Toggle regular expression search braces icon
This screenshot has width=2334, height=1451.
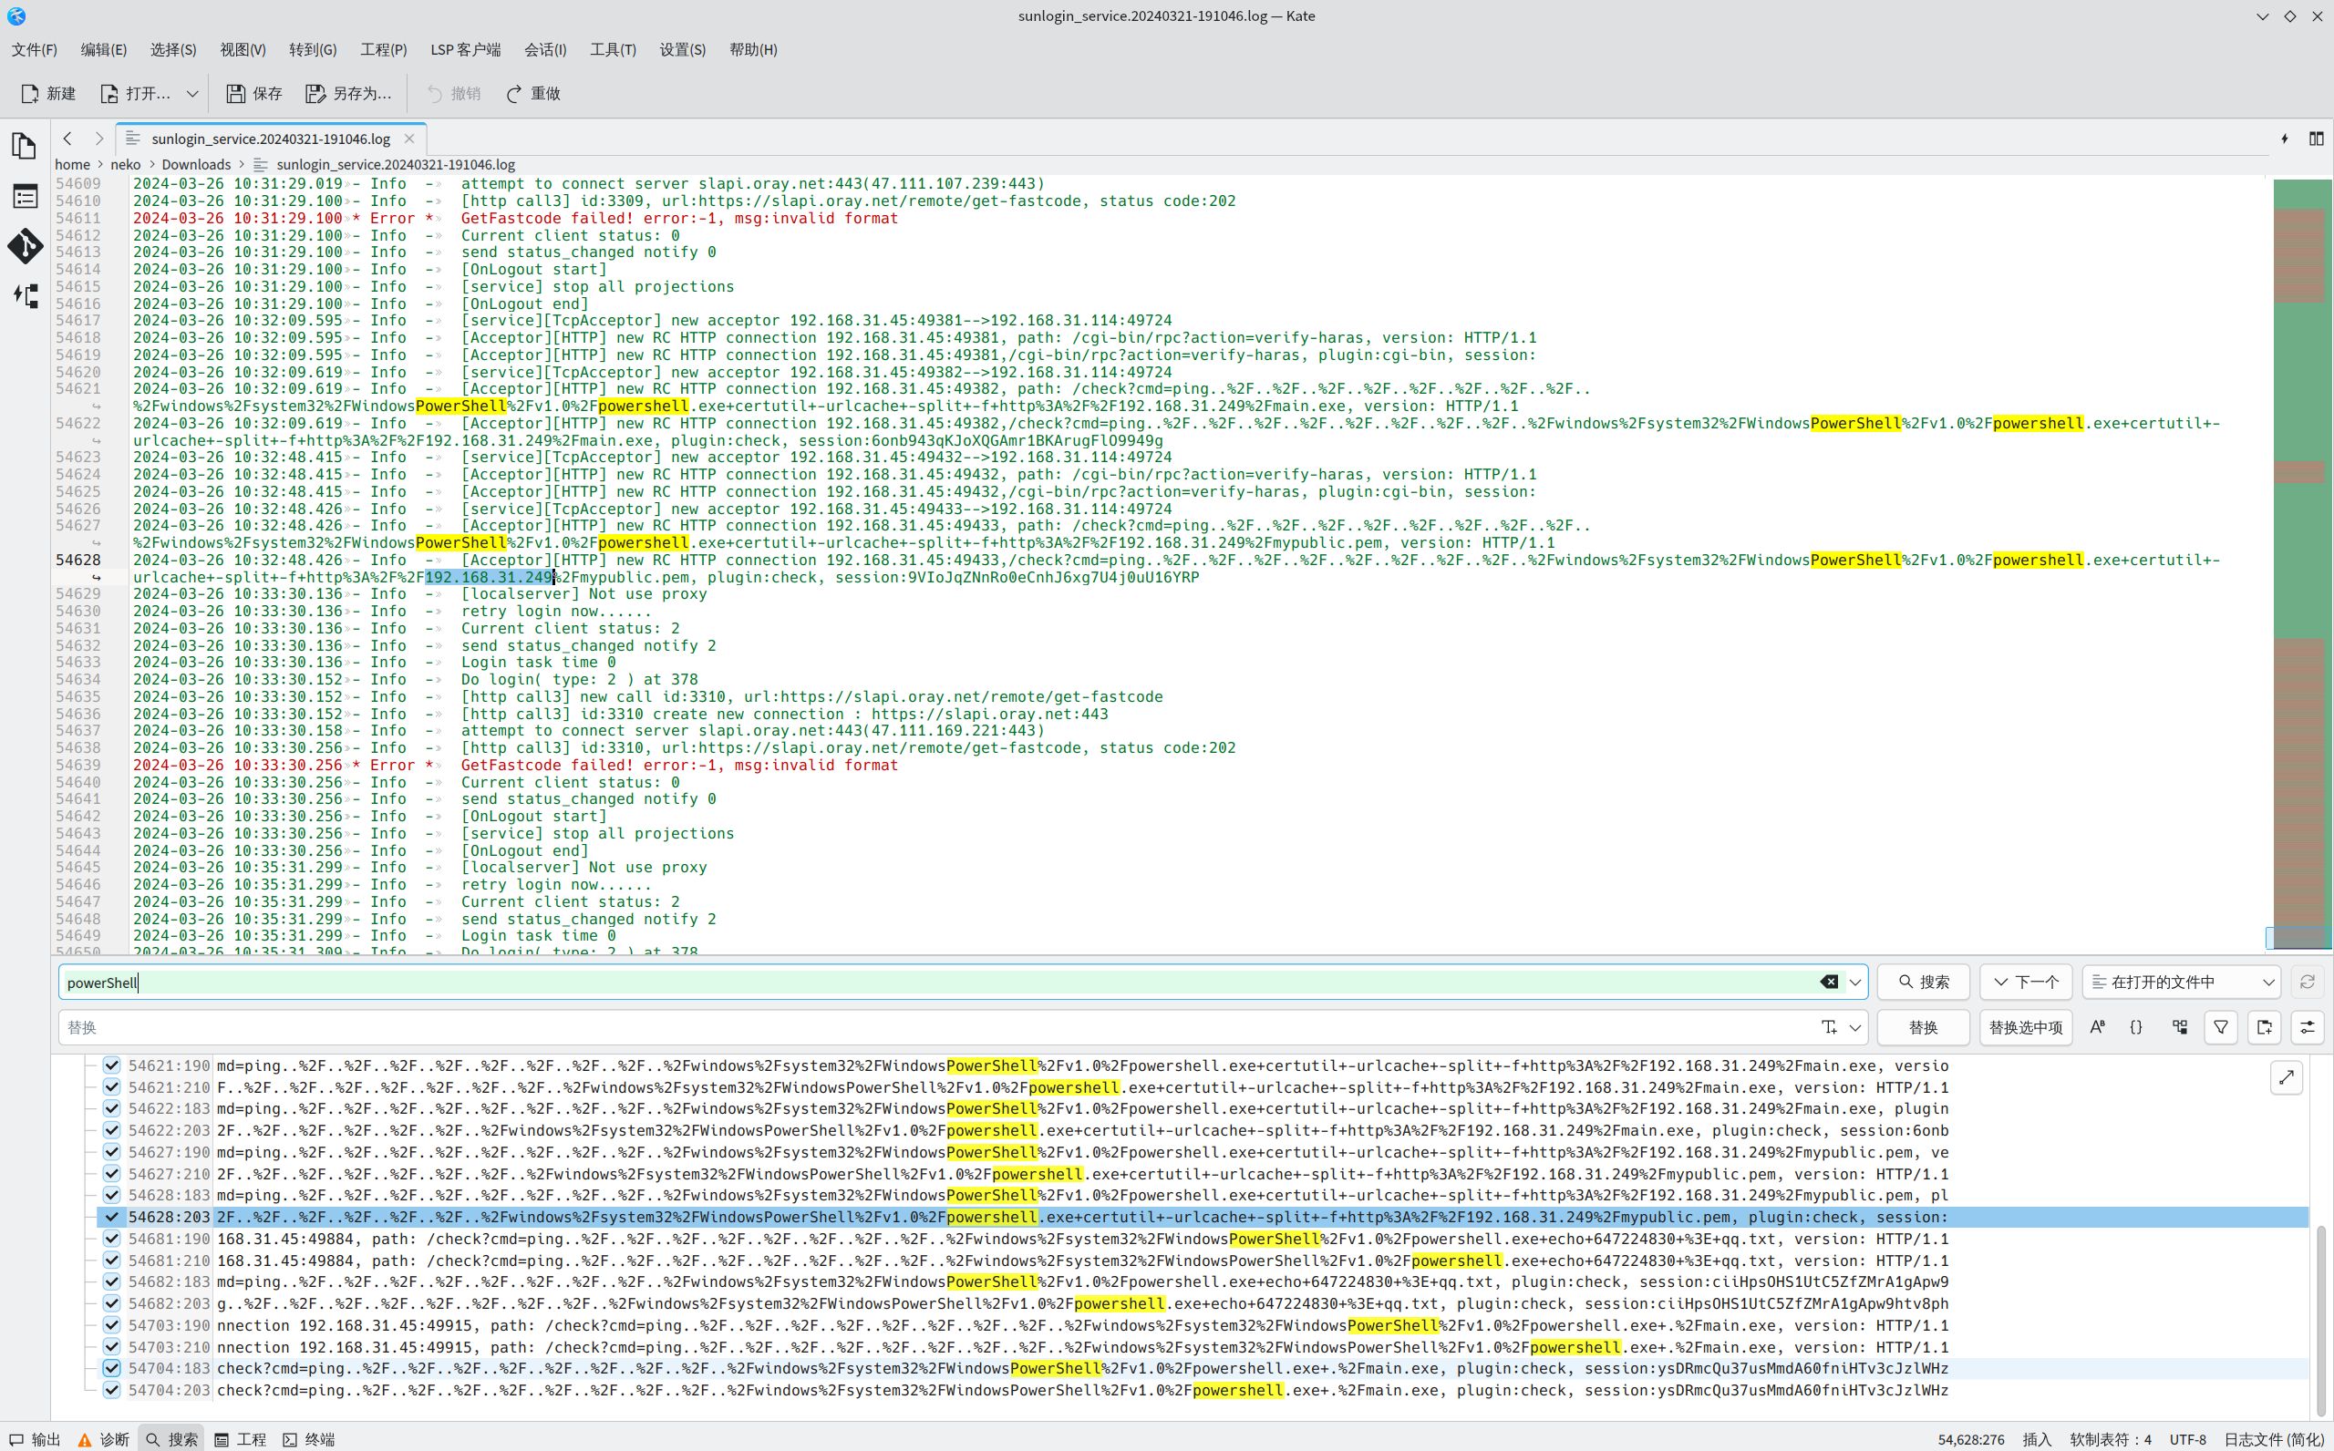[x=2136, y=1027]
